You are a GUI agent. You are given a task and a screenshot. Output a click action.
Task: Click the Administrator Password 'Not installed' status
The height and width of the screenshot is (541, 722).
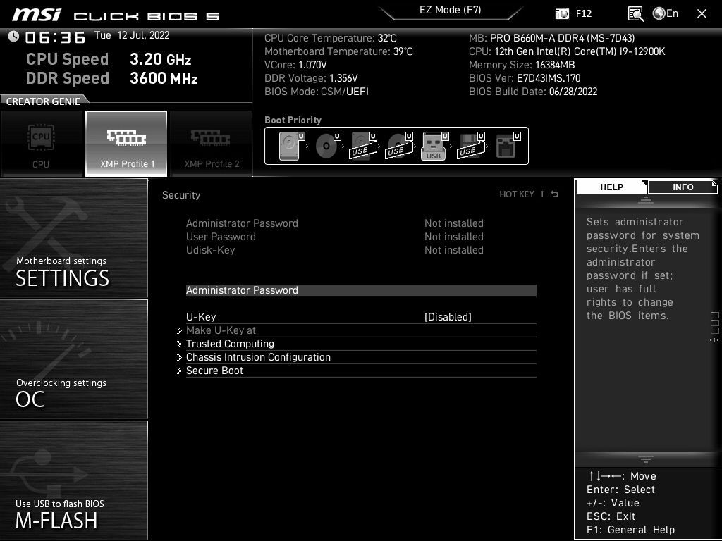[453, 223]
